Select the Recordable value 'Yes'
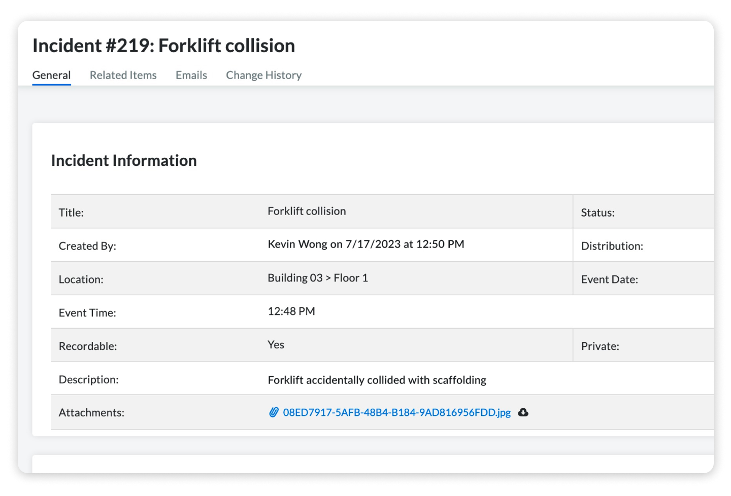The image size is (731, 496). (276, 344)
